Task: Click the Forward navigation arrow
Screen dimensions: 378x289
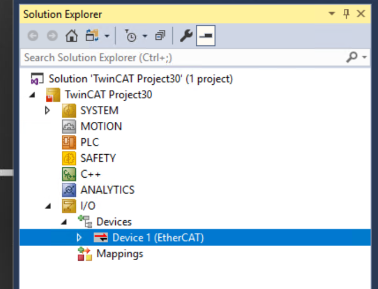Action: point(52,36)
